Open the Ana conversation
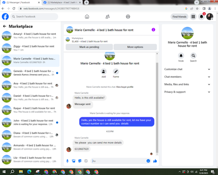Viewport: 218px width, 175px height. 30,85
